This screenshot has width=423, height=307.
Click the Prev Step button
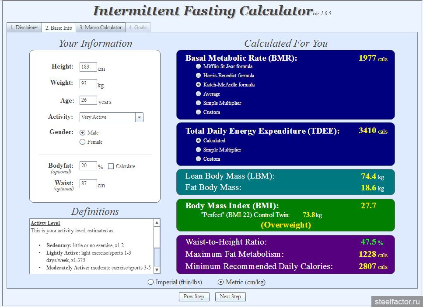point(194,297)
